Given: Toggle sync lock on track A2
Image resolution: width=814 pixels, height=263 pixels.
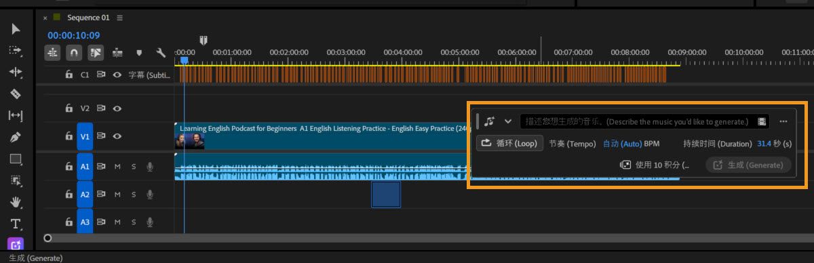Looking at the screenshot, I should point(101,195).
